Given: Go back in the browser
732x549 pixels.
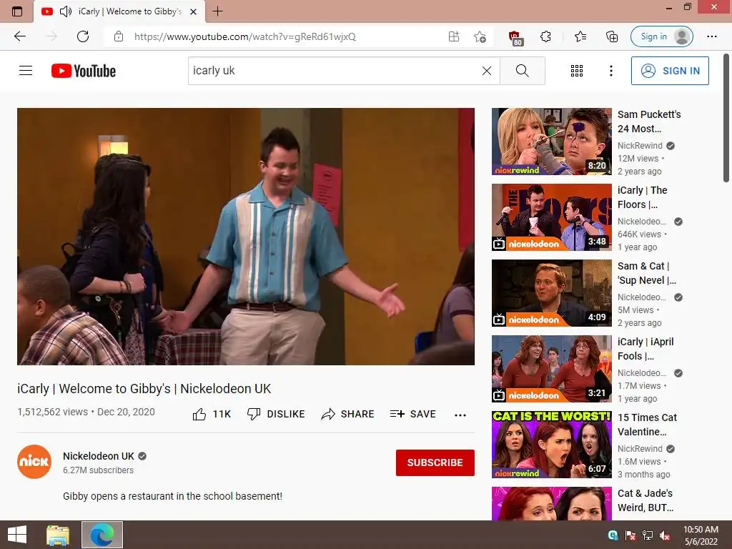Looking at the screenshot, I should 19,36.
